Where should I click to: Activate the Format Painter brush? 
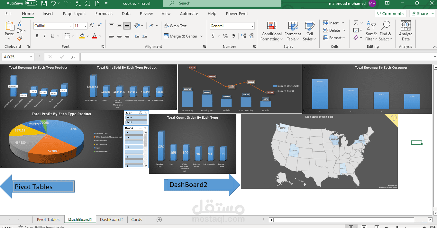pyautogui.click(x=20, y=38)
